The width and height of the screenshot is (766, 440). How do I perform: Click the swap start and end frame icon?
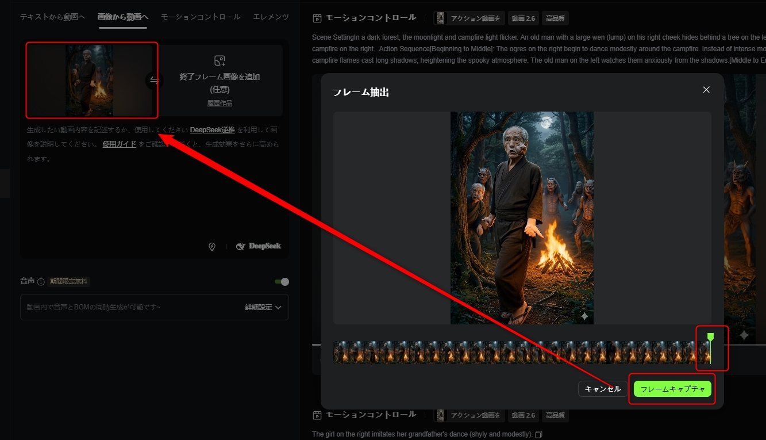154,81
